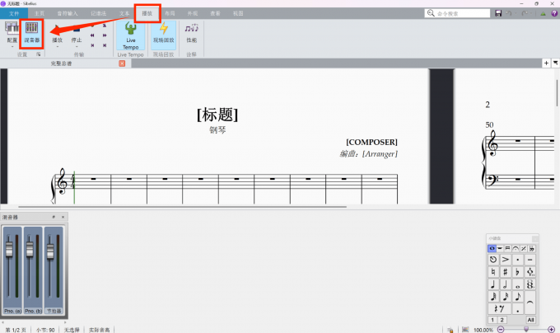Select the sharp sign on keypad

506,272
